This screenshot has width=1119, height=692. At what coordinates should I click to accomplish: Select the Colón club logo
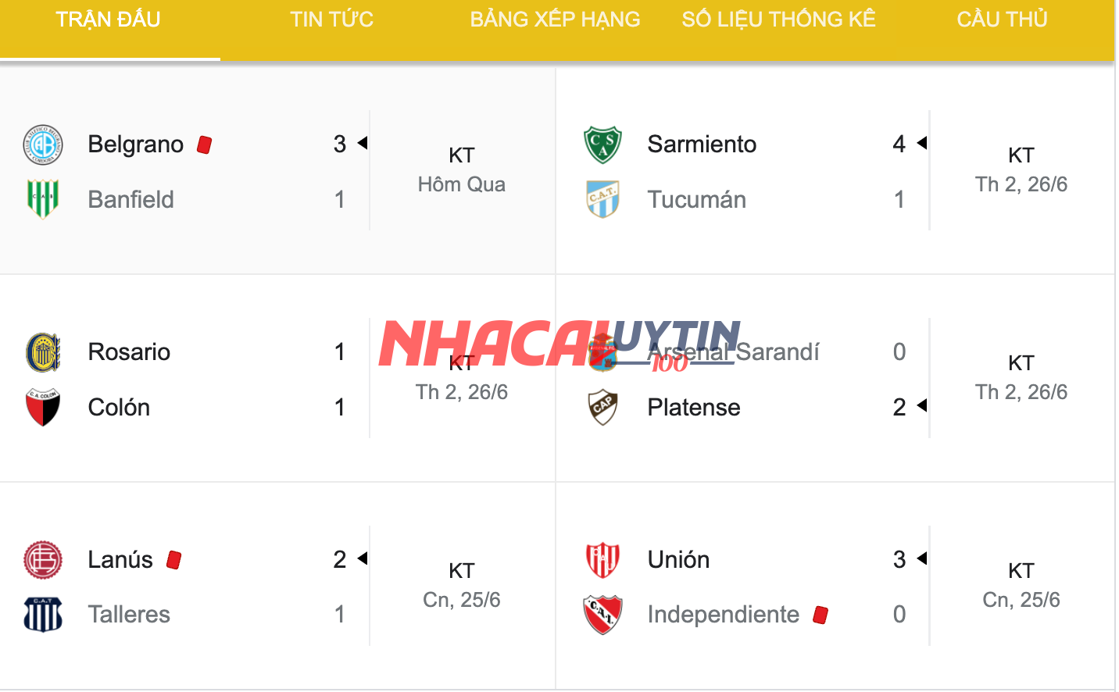(45, 407)
